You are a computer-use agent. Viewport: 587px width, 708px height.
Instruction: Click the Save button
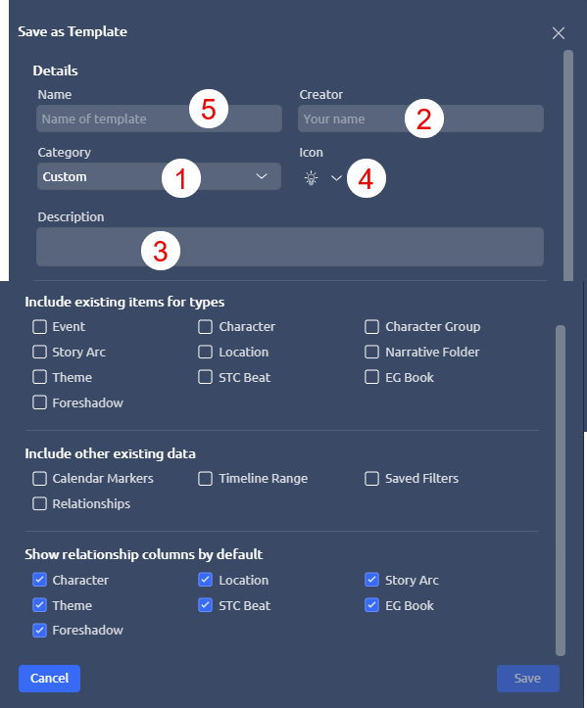528,679
